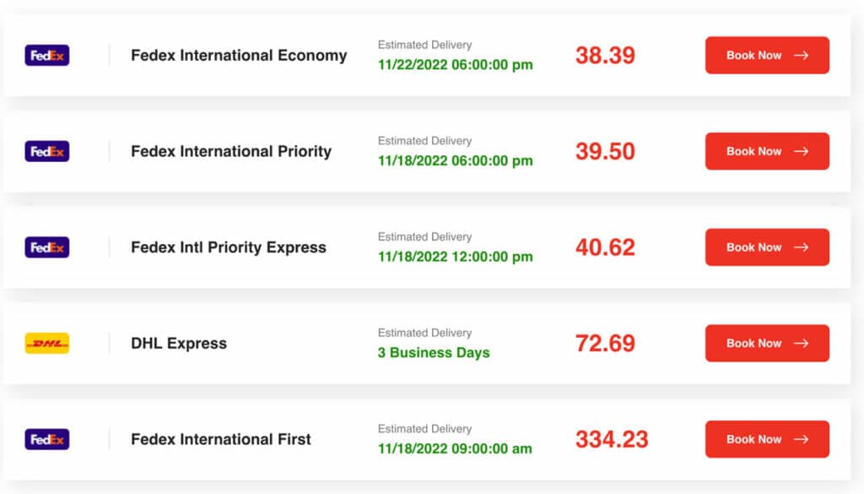Image resolution: width=864 pixels, height=494 pixels.
Task: Book Now for Fedex International First
Action: tap(766, 439)
